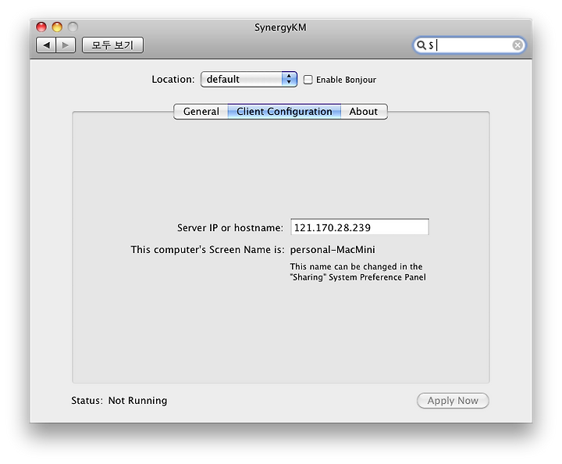
Task: Select the Client Configuration tab
Action: coord(284,112)
